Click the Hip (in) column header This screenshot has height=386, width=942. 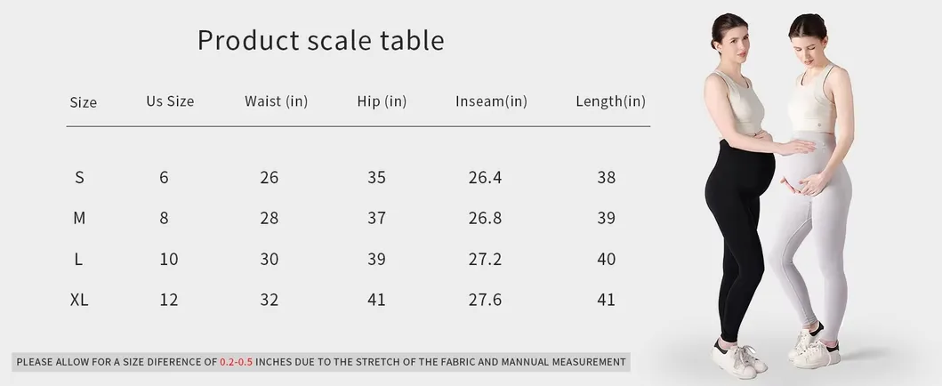coord(382,101)
